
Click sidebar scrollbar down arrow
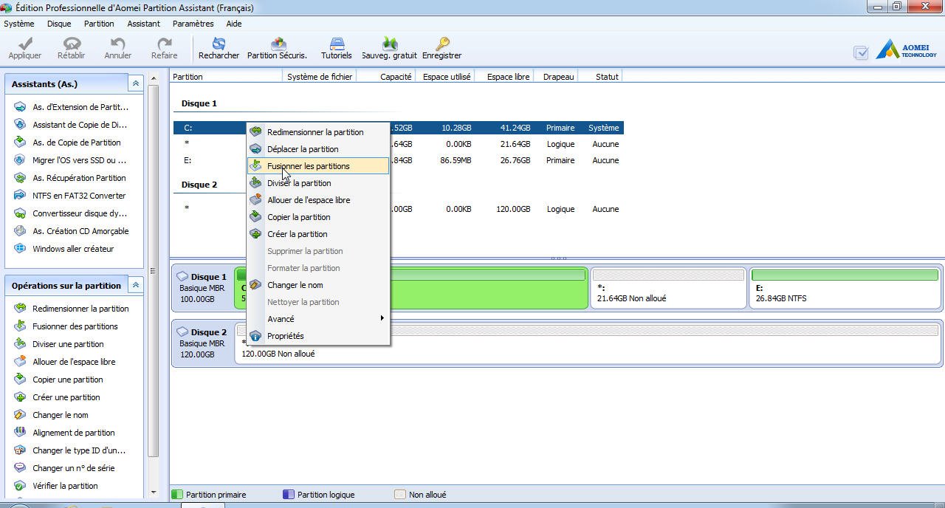coord(154,492)
